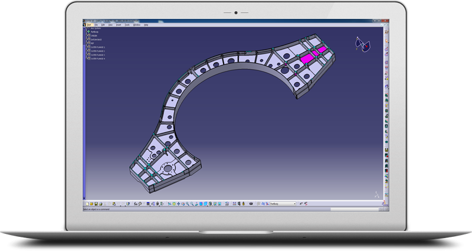Open the PartBody dropdown in bottom toolbar
Screen dimensions: 472x251
point(294,204)
